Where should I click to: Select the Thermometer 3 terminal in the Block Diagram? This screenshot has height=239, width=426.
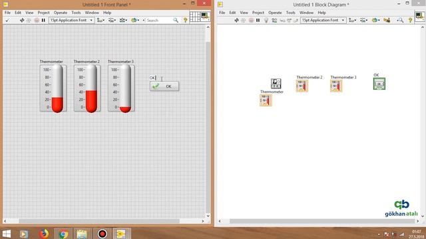point(336,86)
